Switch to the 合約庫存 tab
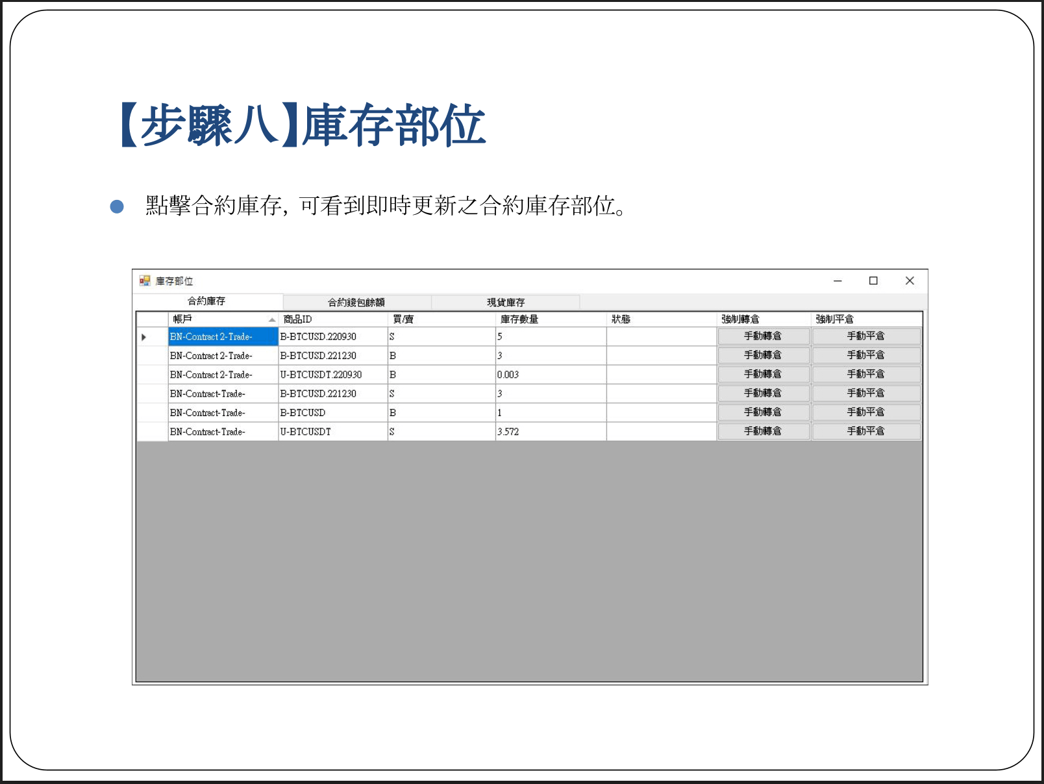The width and height of the screenshot is (1044, 784). tap(206, 301)
